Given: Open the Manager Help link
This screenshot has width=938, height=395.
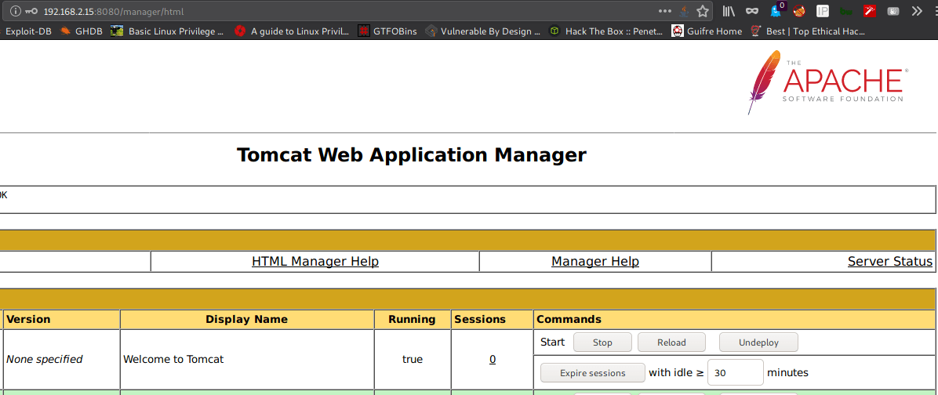Looking at the screenshot, I should pos(595,261).
